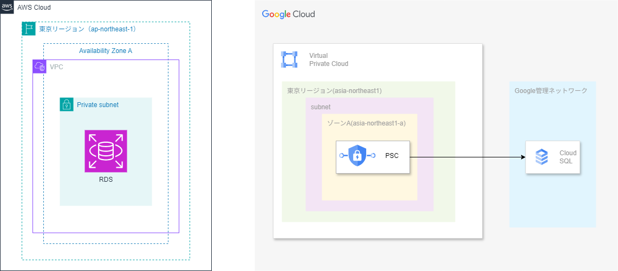Click the AWS logo icon

[x=8, y=7]
